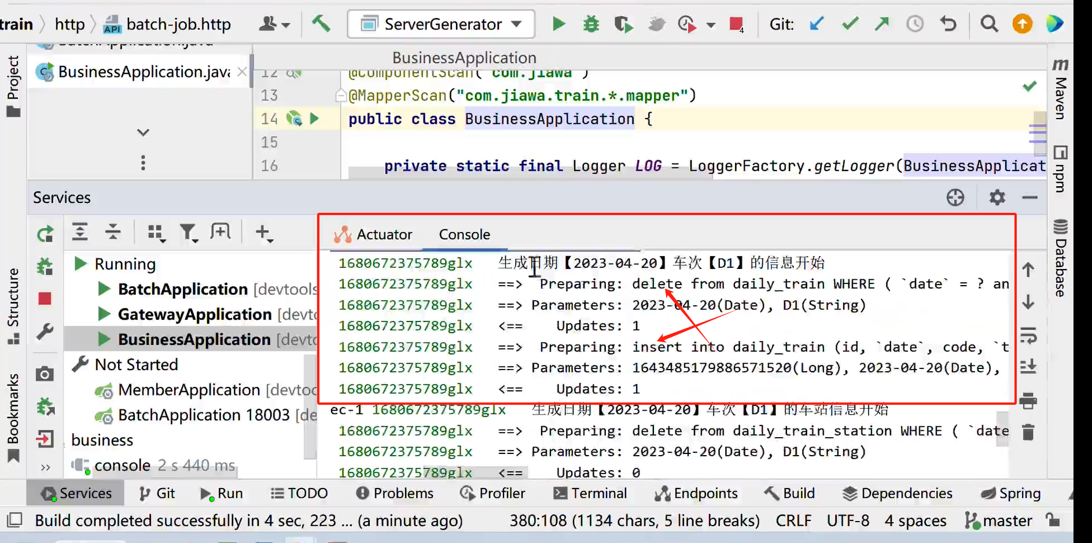Open Search Everywhere magnifier icon
This screenshot has height=543, width=1092.
(x=989, y=24)
